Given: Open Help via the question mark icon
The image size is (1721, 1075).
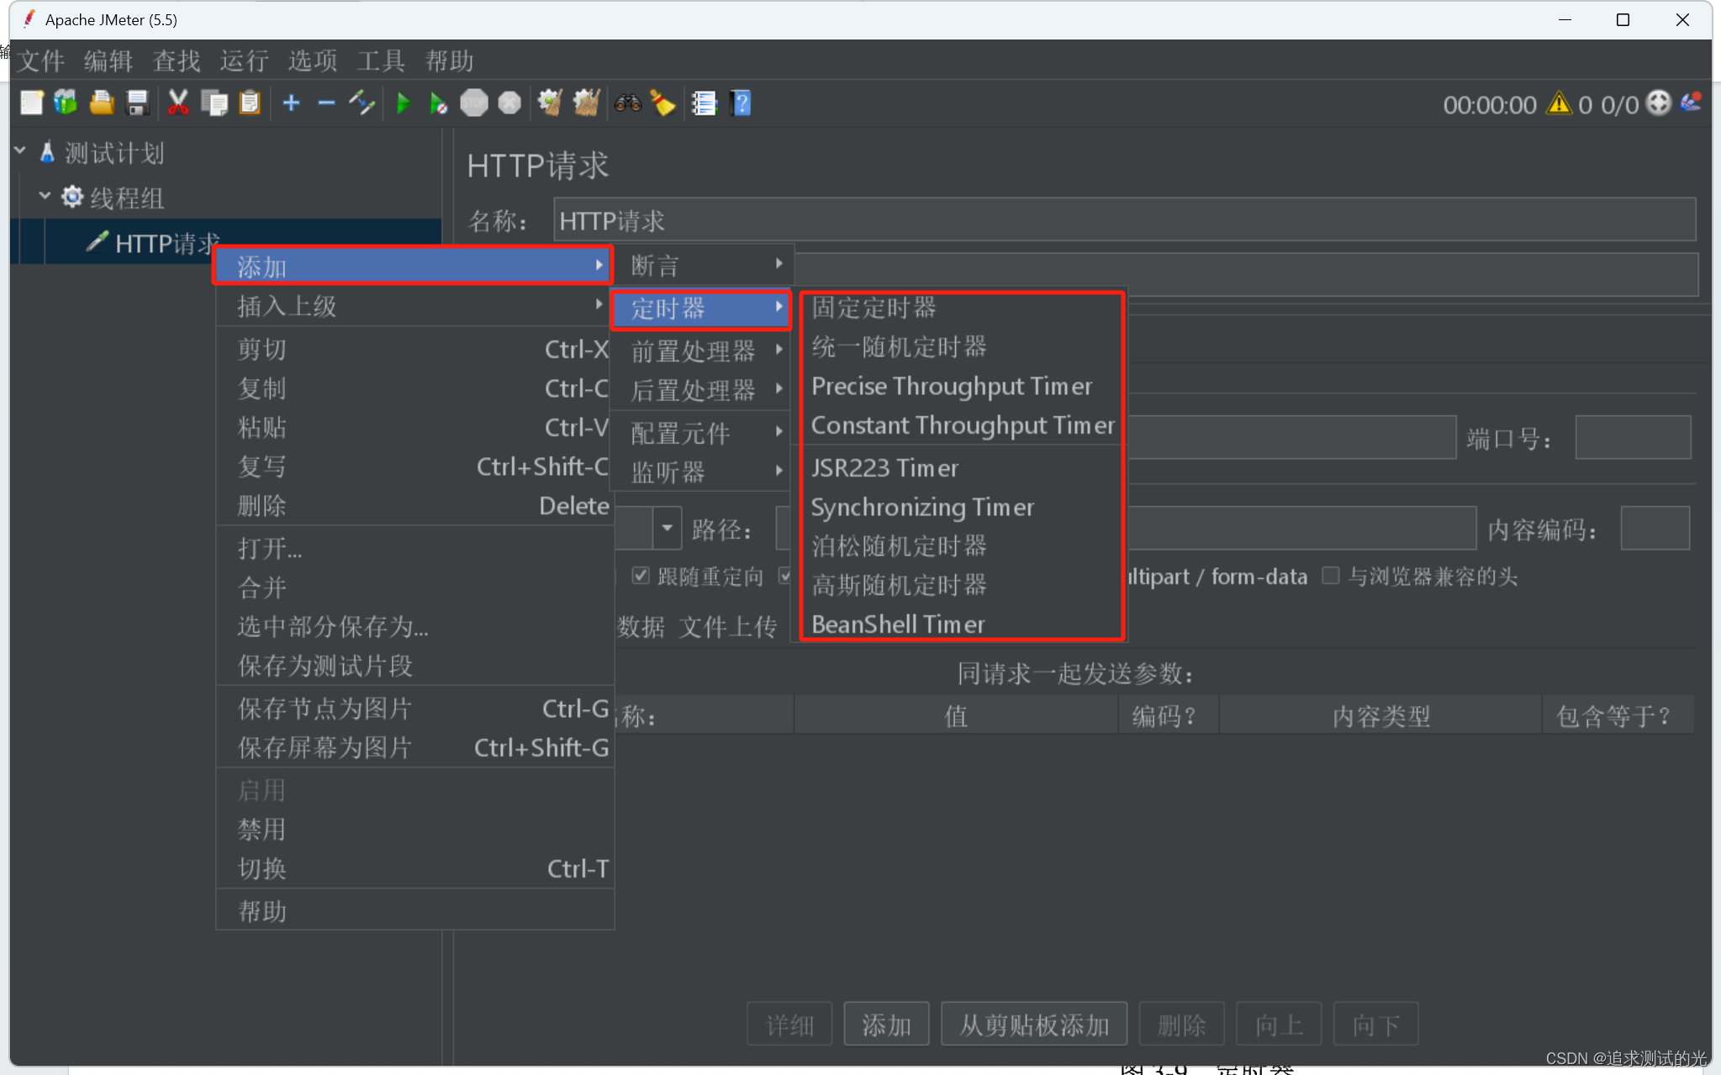Looking at the screenshot, I should point(741,103).
